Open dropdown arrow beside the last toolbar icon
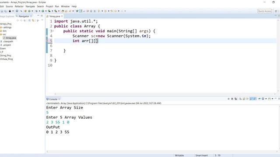Viewport: 280px width, 157px height. (125, 11)
